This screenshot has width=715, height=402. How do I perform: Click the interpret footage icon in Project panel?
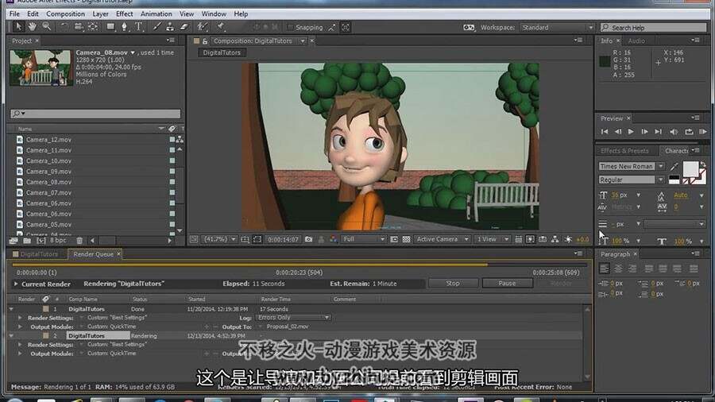coord(14,240)
